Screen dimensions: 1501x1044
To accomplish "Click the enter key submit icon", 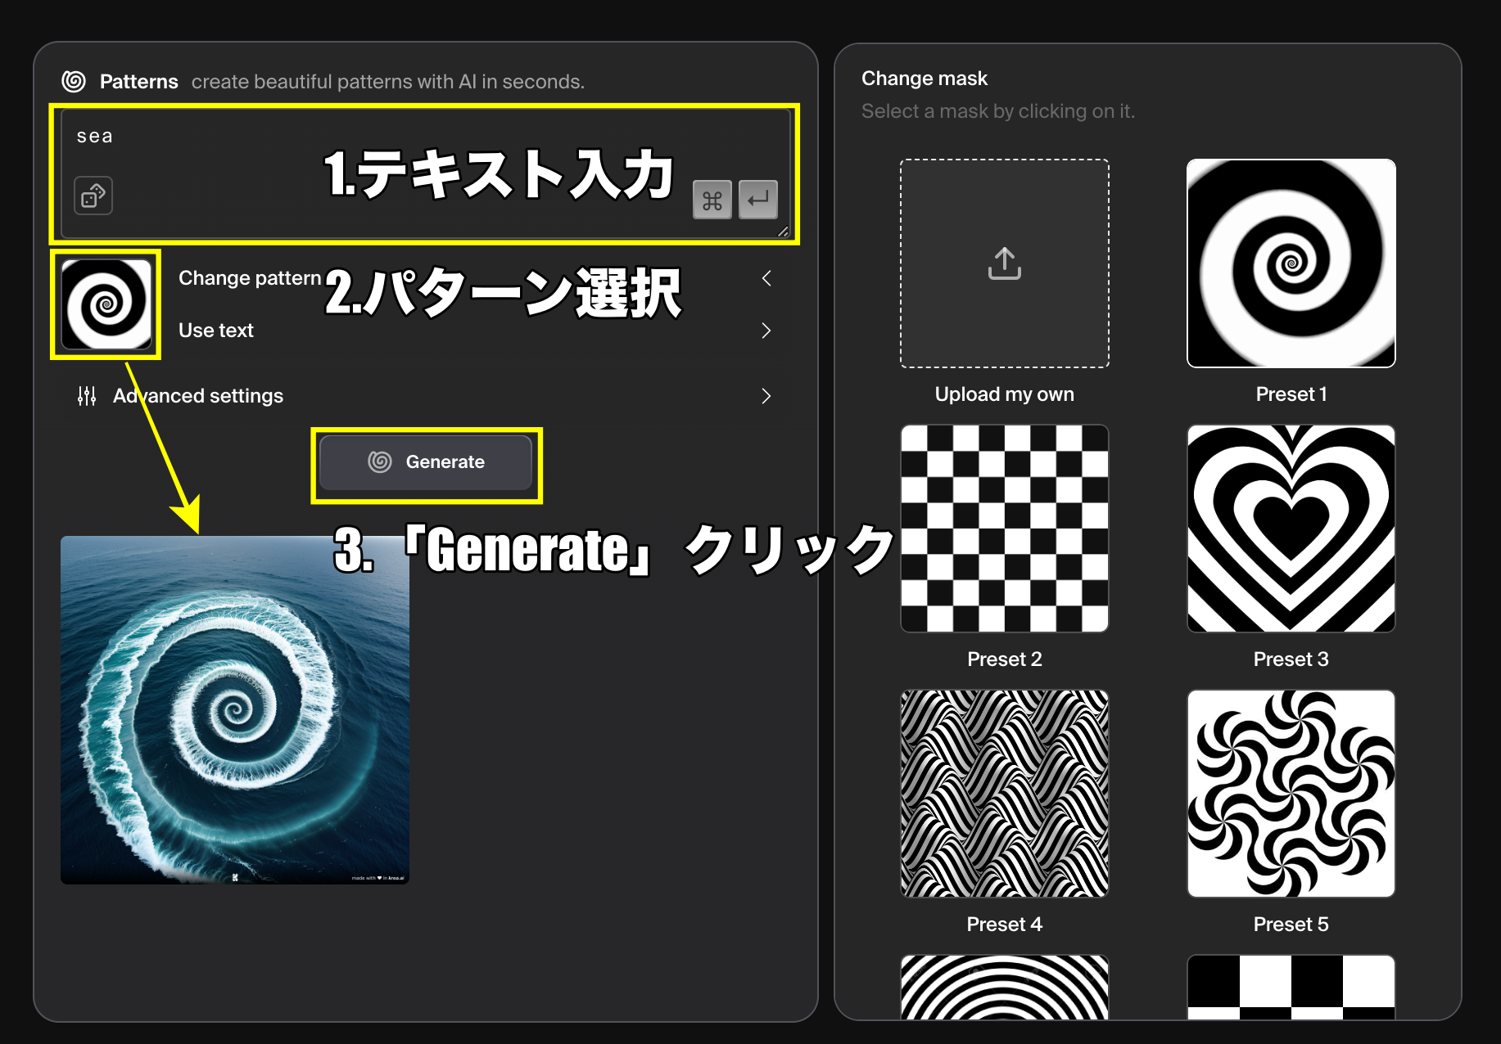I will coord(758,200).
